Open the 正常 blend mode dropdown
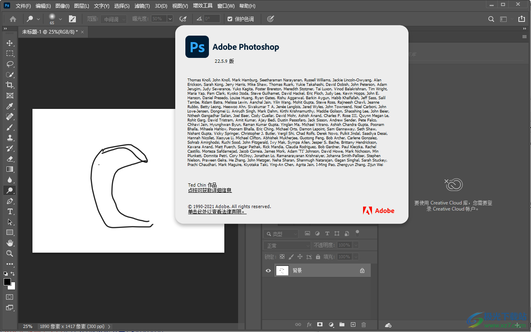This screenshot has height=332, width=531. coord(287,245)
